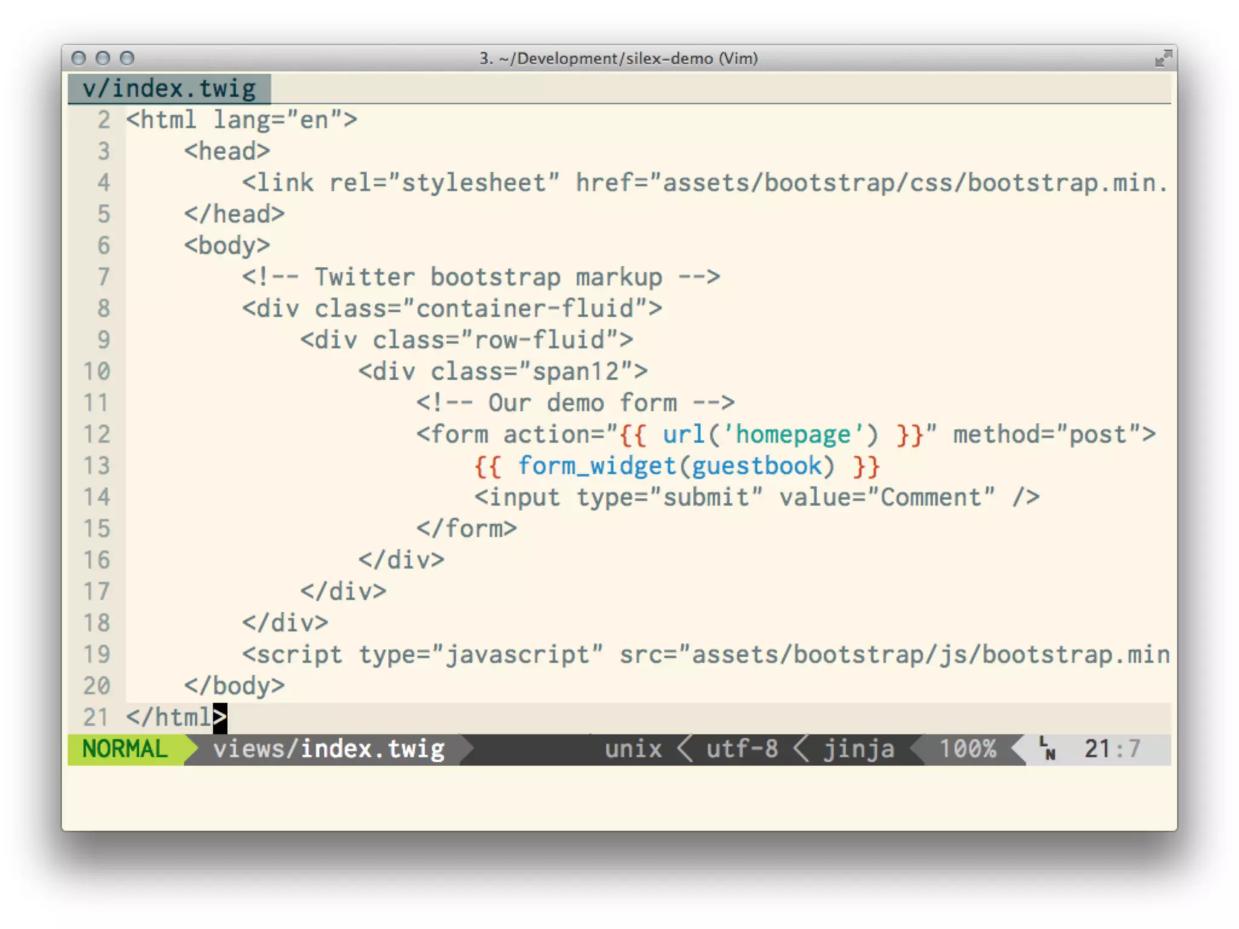Click the utf-8 encoding segment
This screenshot has width=1239, height=929.
point(742,749)
